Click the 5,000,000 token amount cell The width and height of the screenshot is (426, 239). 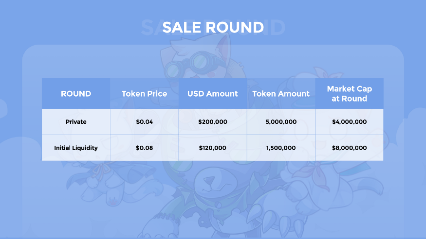point(281,121)
